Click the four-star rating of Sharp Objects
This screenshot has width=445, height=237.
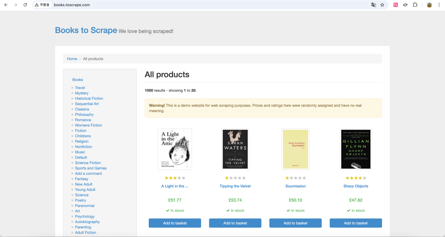click(x=356, y=178)
